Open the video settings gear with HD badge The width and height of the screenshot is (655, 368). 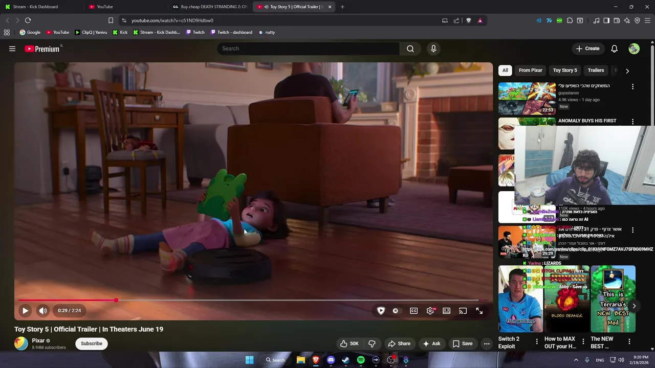pos(430,311)
